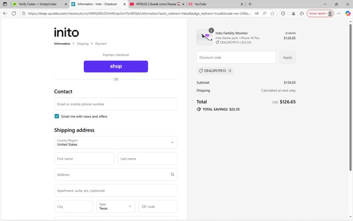This screenshot has height=221, width=353.
Task: Click Inito Fertility Monitor product name
Action: [232, 33]
